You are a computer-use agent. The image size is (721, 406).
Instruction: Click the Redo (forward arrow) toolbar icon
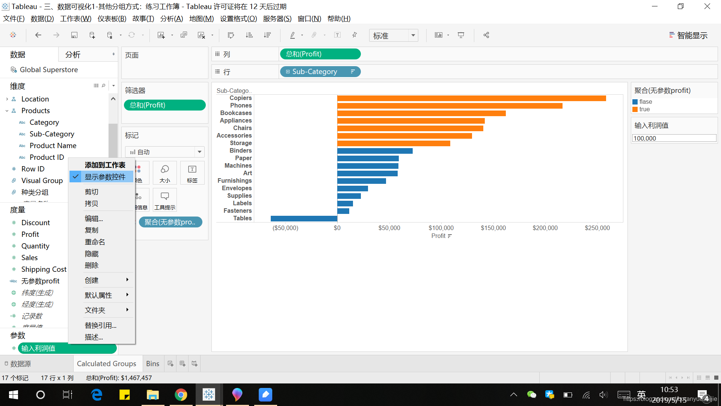coord(56,35)
